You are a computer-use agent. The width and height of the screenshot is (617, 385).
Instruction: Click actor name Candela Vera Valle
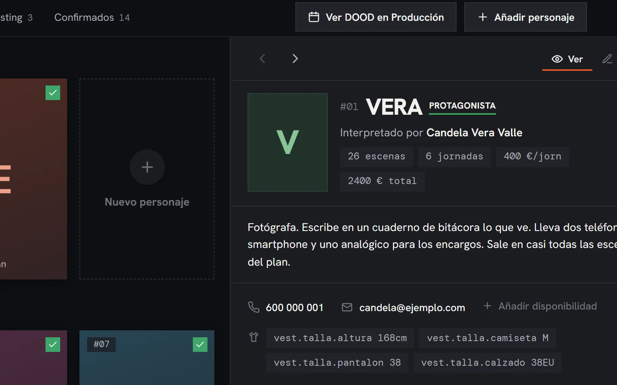tap(474, 133)
